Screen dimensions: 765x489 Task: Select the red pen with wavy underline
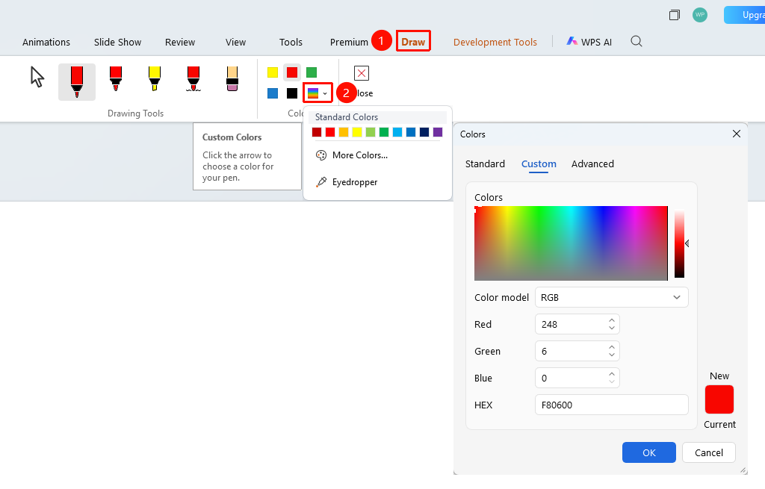click(193, 78)
